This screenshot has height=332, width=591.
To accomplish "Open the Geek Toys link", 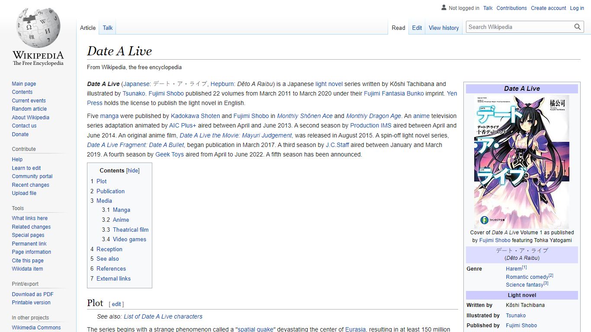I will [170, 154].
